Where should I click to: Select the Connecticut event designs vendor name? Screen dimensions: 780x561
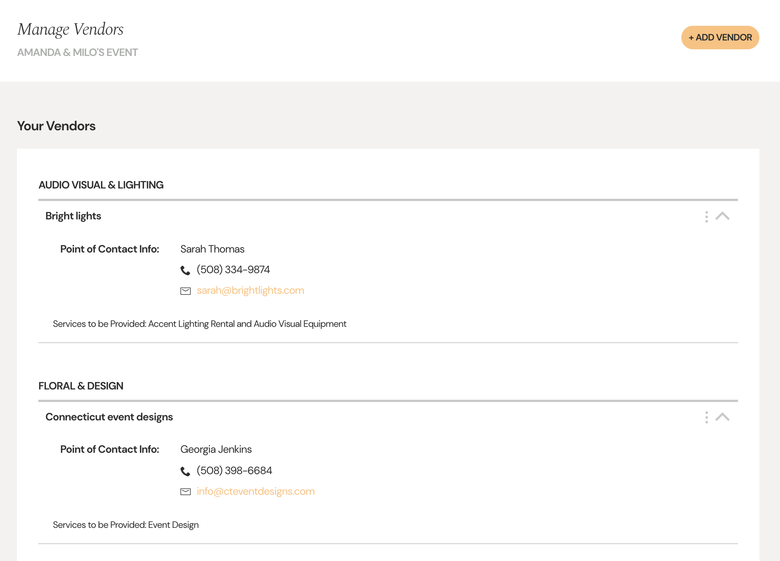(109, 417)
